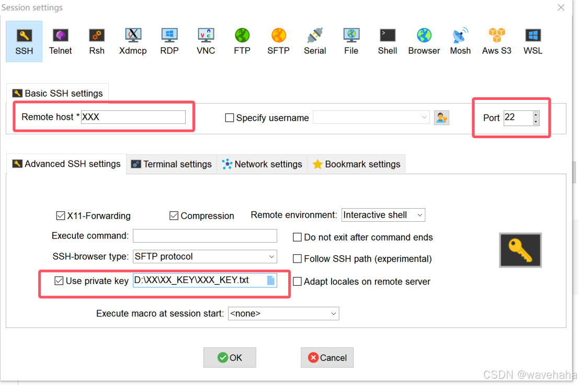Enable Do not exit after command ends
The height and width of the screenshot is (385, 579).
(297, 237)
